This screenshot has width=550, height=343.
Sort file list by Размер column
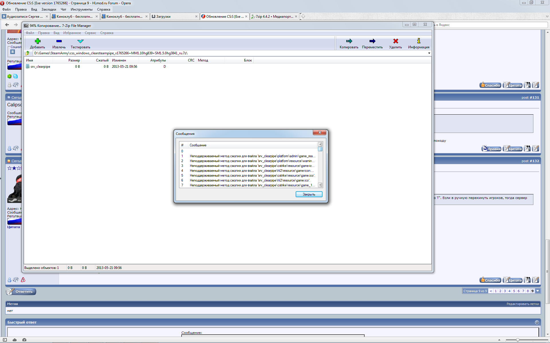tap(74, 60)
